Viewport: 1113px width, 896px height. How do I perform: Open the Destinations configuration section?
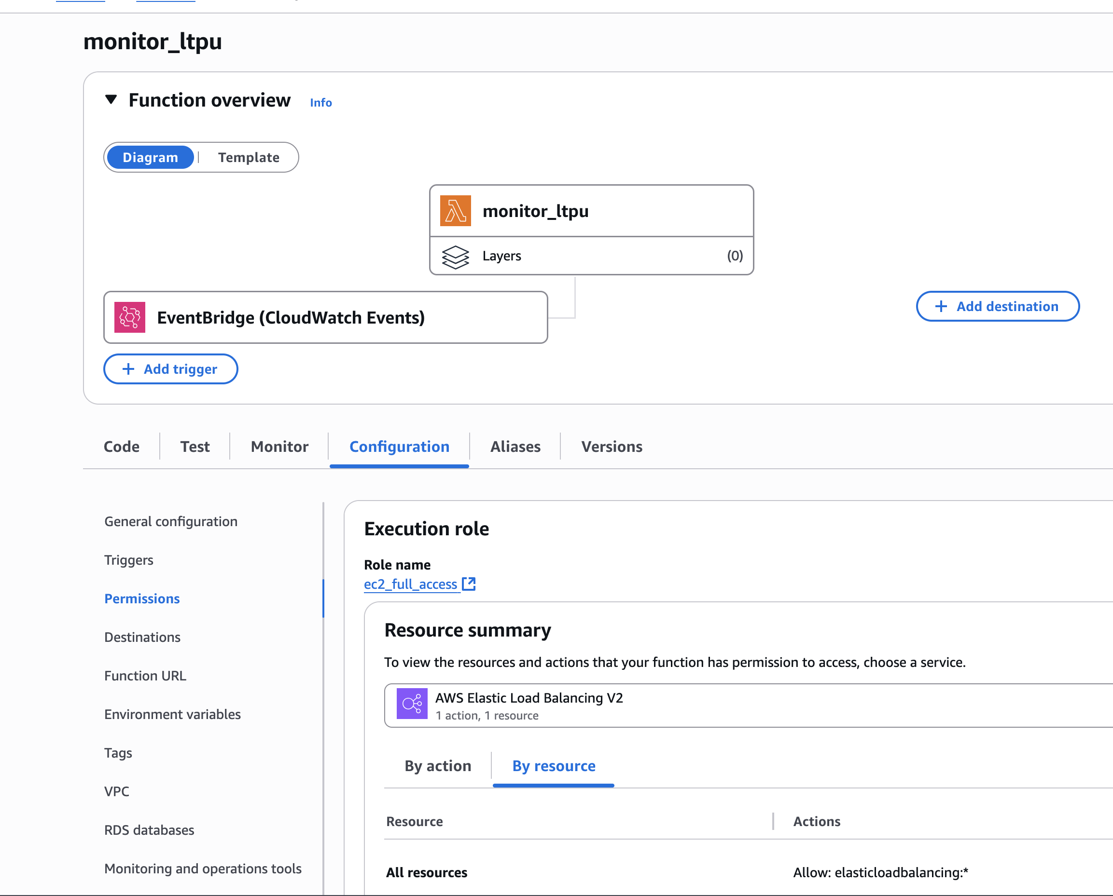142,638
